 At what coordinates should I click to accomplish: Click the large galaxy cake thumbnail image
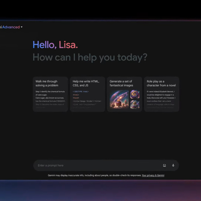click(119, 99)
